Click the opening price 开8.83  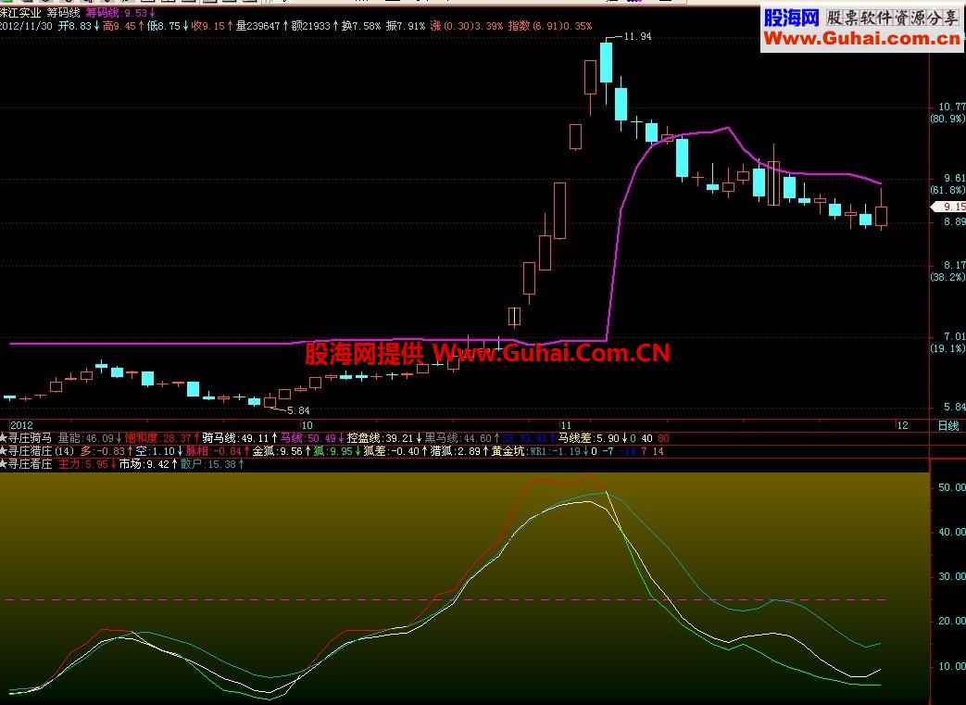[x=79, y=26]
